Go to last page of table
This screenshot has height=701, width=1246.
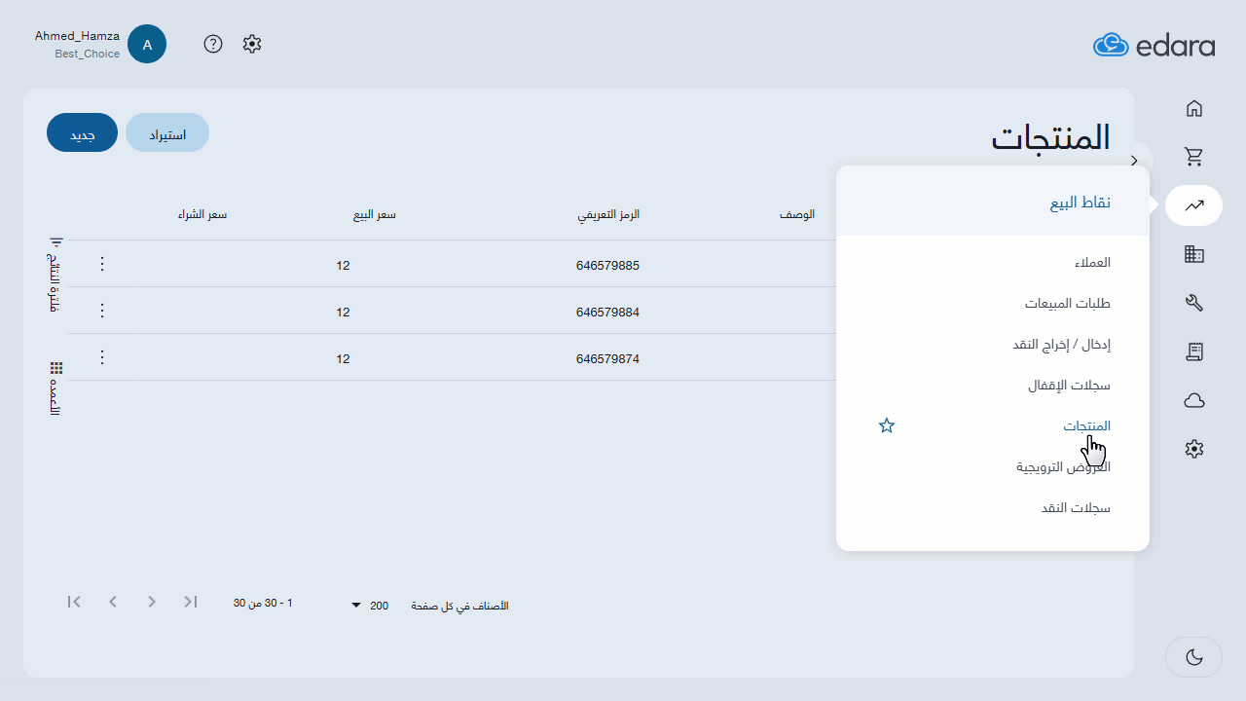pyautogui.click(x=191, y=602)
